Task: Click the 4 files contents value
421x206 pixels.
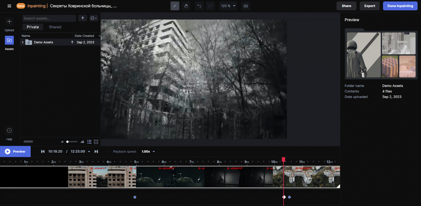Action: point(387,91)
